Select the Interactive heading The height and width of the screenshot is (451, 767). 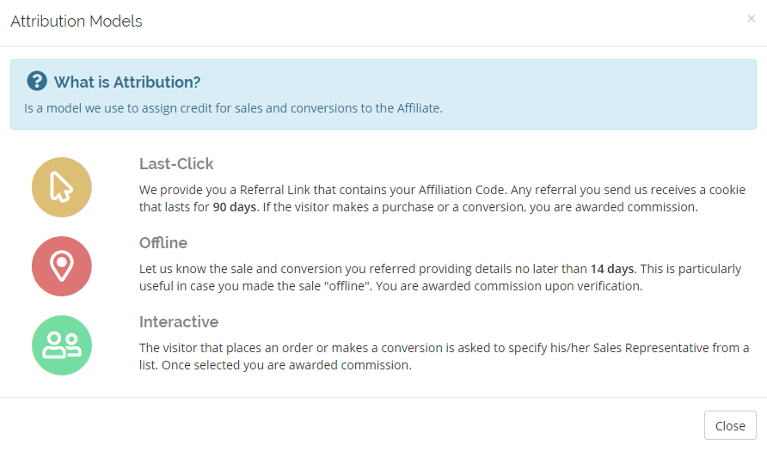pos(179,322)
